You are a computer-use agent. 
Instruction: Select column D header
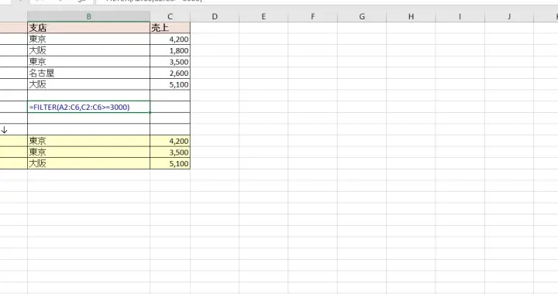pyautogui.click(x=215, y=16)
